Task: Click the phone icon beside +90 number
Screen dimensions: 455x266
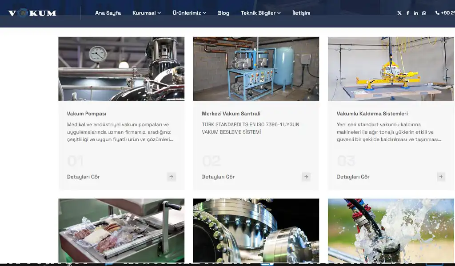Action: (x=437, y=13)
